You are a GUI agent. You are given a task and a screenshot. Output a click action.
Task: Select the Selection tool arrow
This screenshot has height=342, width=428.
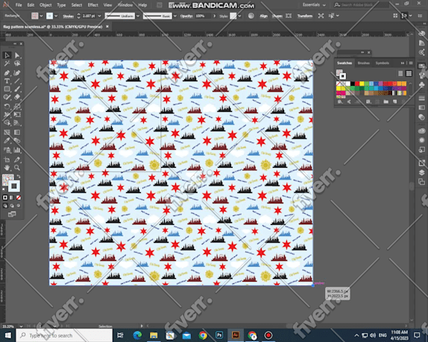pos(7,55)
